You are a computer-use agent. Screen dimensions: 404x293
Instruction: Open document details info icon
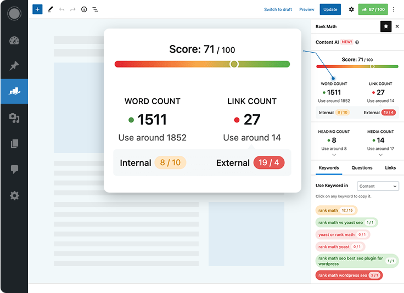click(x=84, y=9)
